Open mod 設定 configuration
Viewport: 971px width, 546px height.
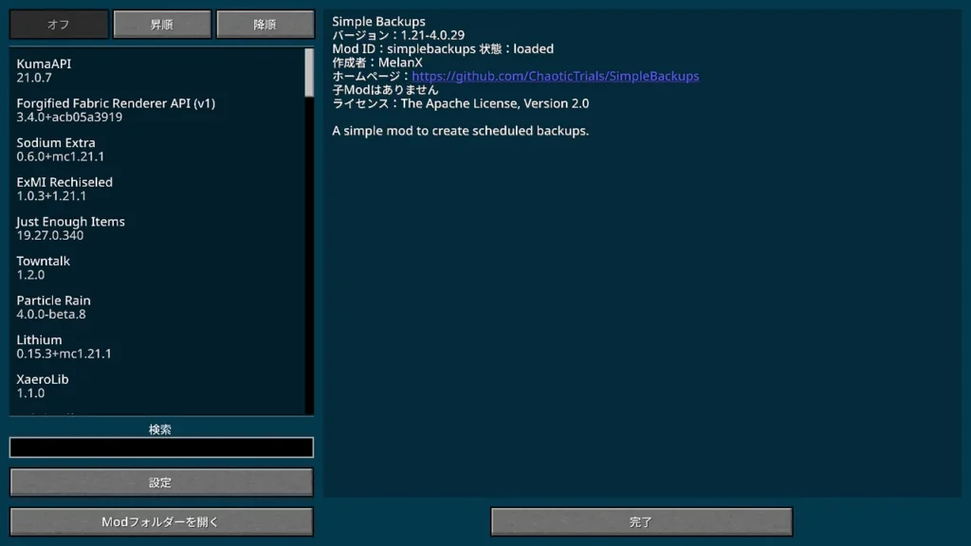point(161,482)
